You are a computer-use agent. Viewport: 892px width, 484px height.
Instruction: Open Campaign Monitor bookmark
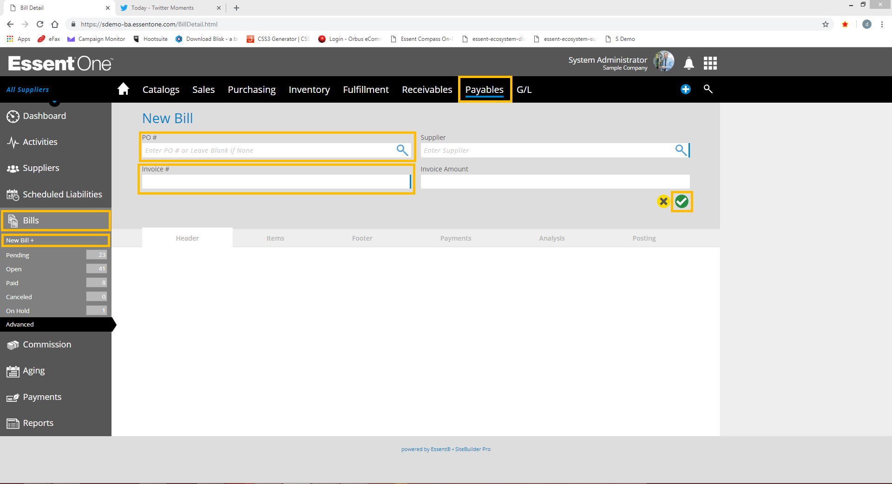97,39
